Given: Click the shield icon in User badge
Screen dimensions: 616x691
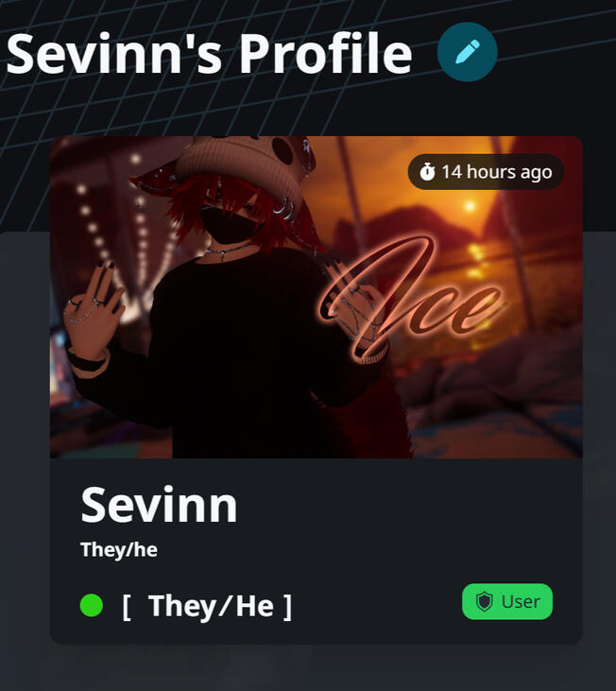Looking at the screenshot, I should coord(485,601).
